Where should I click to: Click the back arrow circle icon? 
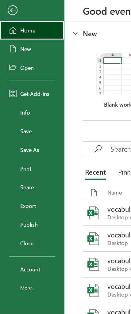13,10
